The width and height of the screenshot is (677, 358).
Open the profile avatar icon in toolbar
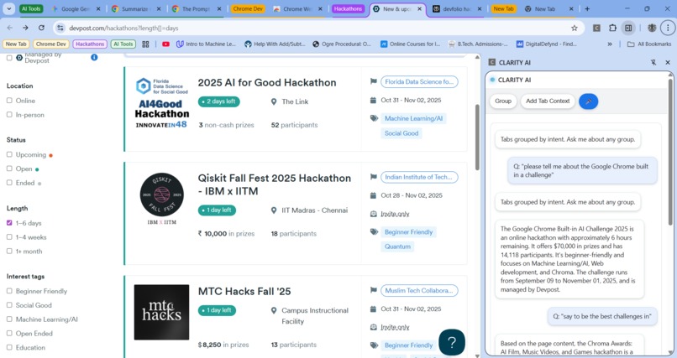(652, 28)
